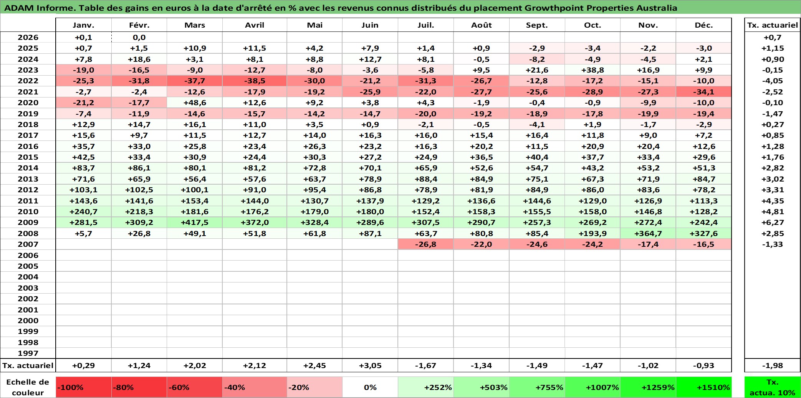
Task: Click the Echelle de couleur label
Action: (28, 387)
